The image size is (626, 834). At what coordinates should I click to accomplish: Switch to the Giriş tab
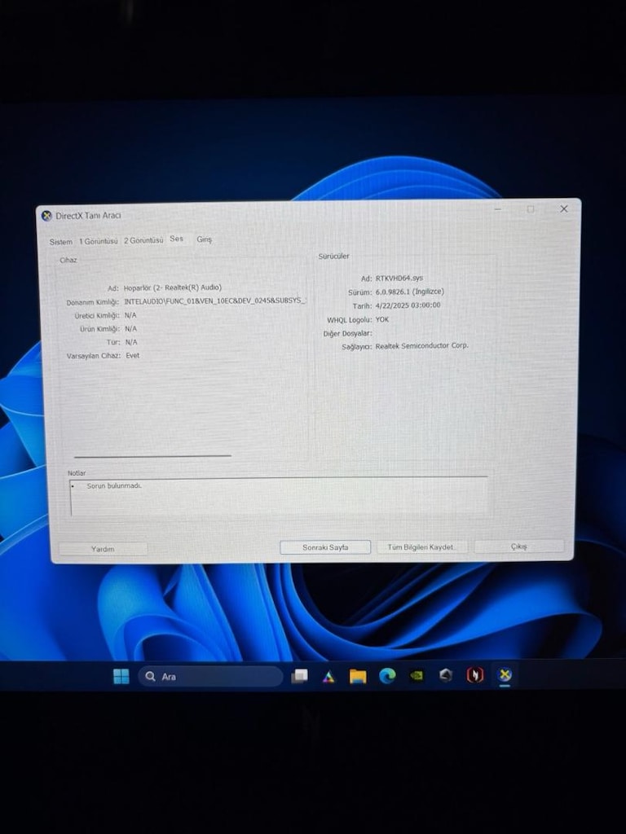pyautogui.click(x=204, y=239)
